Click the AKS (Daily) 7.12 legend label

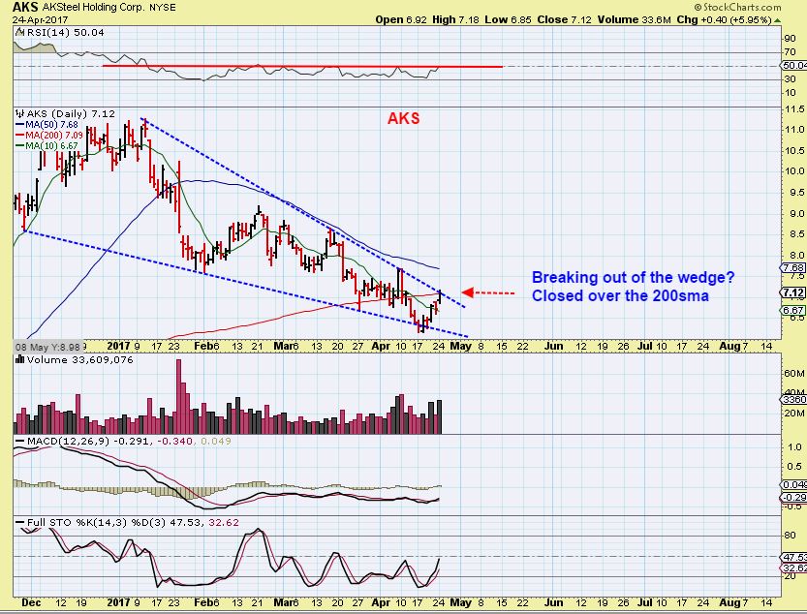[71, 113]
